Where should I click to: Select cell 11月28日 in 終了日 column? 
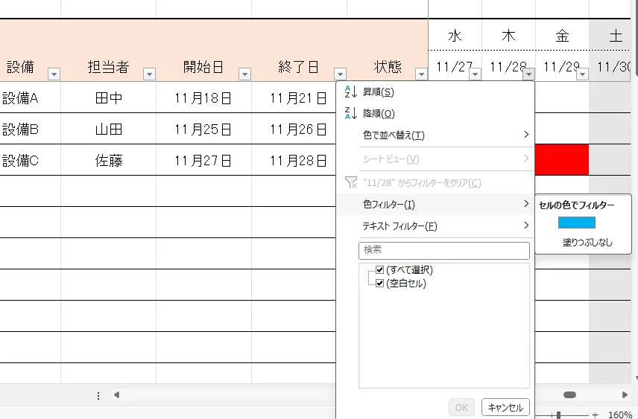click(294, 161)
